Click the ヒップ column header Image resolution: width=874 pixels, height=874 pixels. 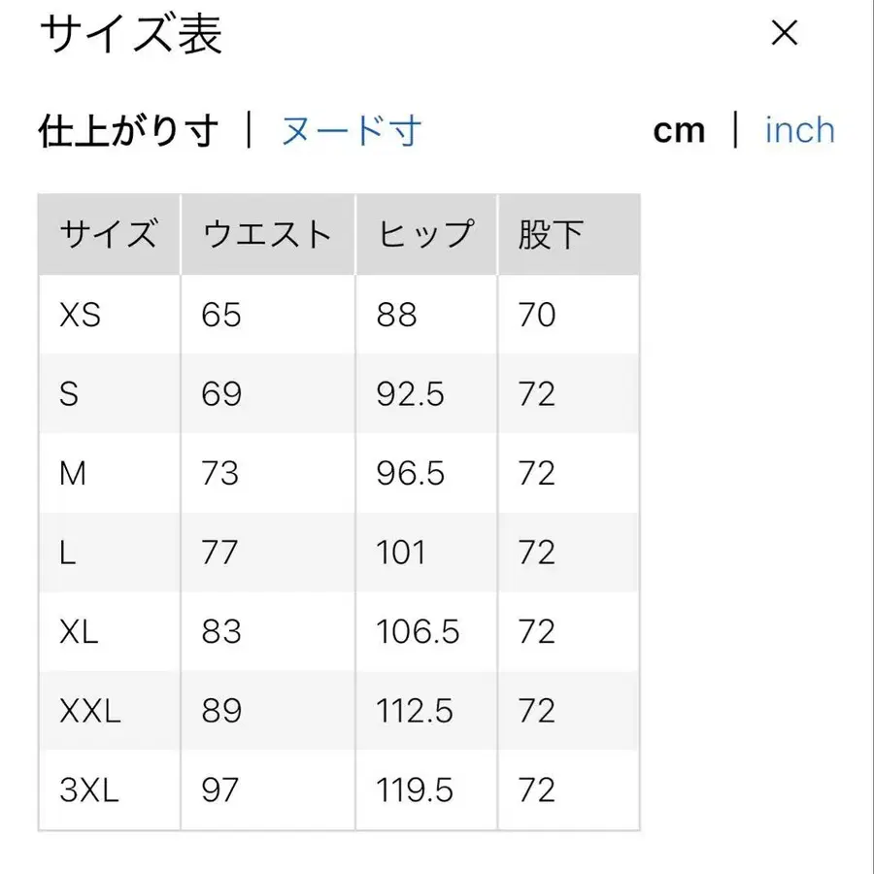(x=422, y=233)
